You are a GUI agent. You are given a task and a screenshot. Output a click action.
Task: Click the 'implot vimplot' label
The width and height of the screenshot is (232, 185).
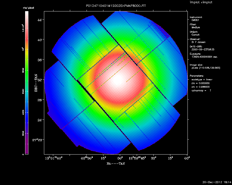(x=201, y=2)
